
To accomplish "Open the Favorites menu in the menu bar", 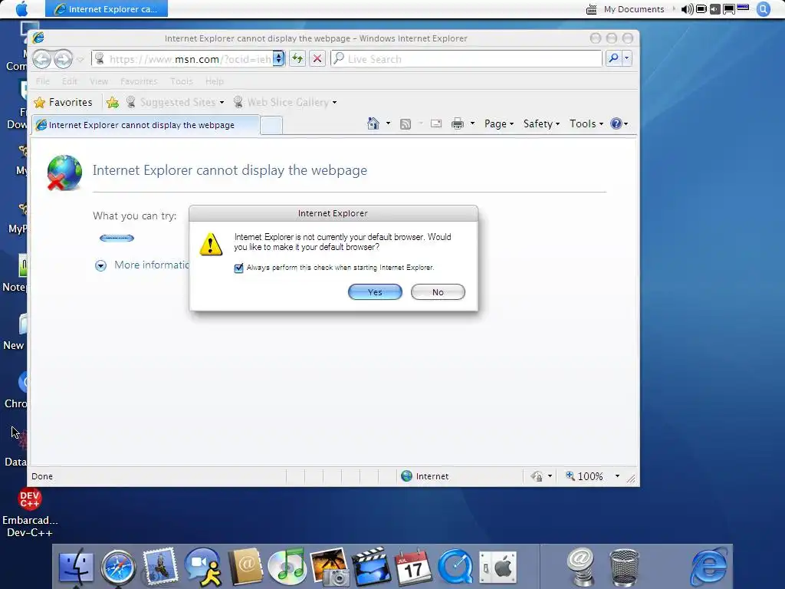I will point(139,81).
